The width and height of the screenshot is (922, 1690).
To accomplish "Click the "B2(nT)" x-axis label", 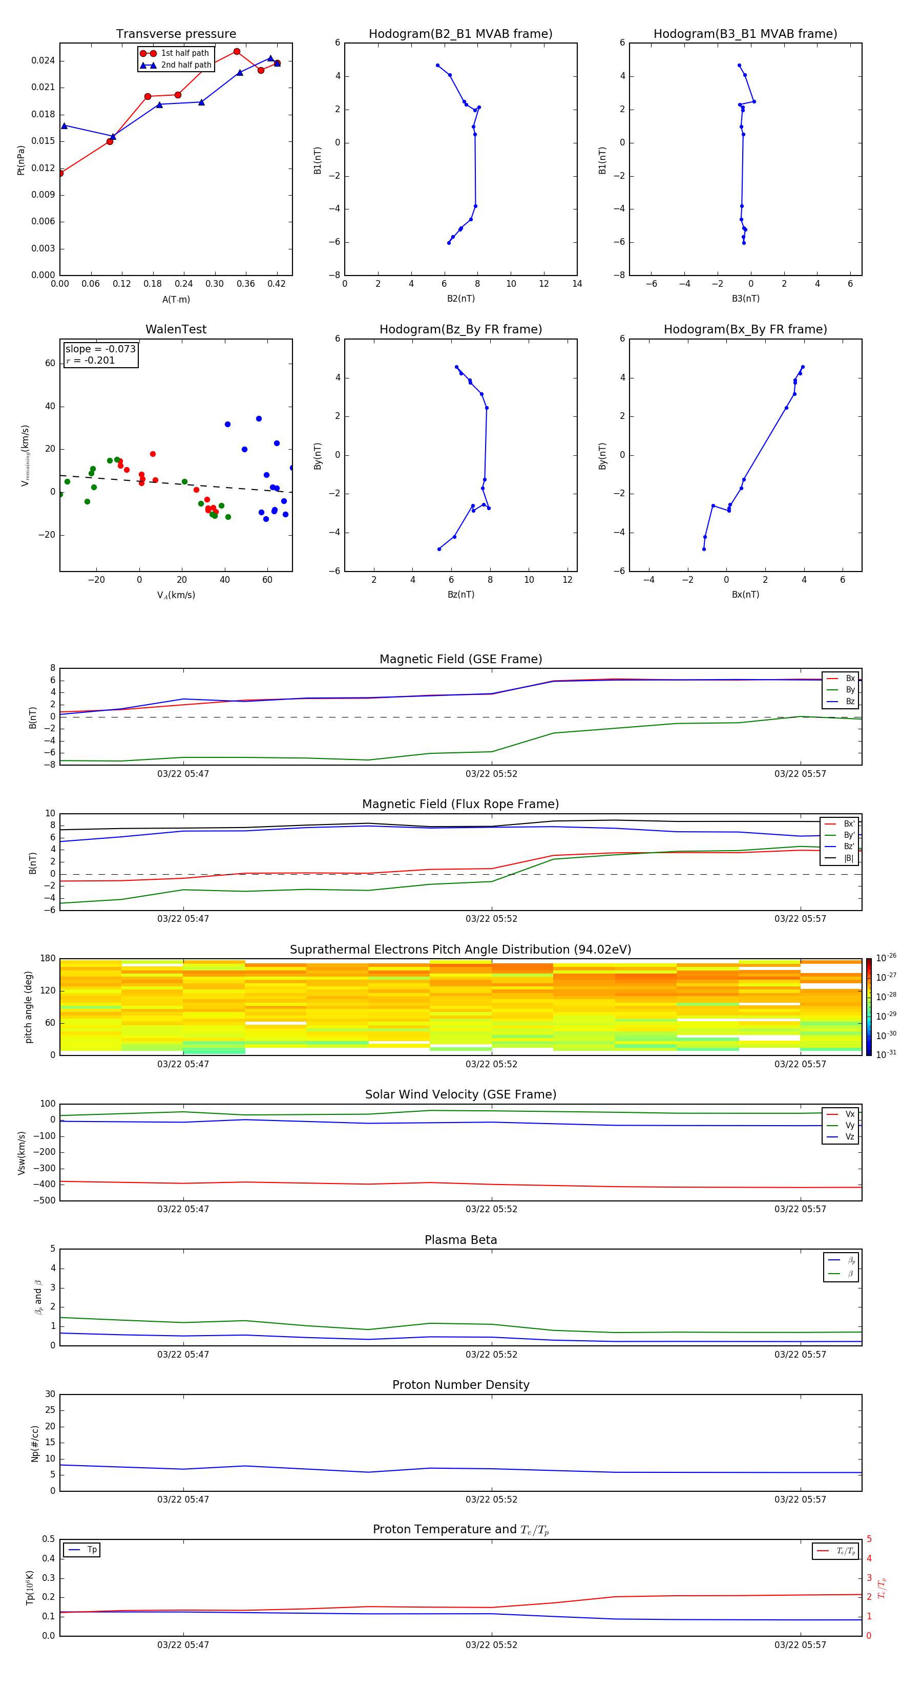I will click(460, 299).
